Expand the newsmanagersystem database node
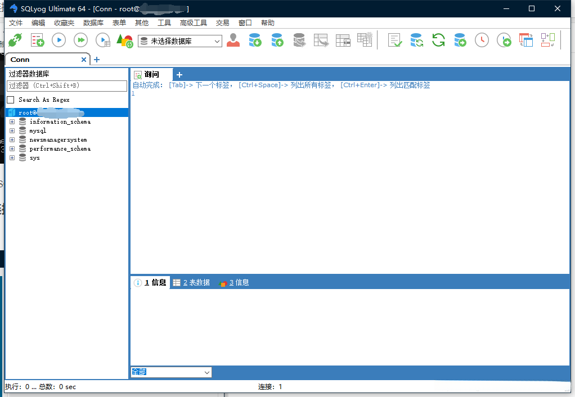 12,139
